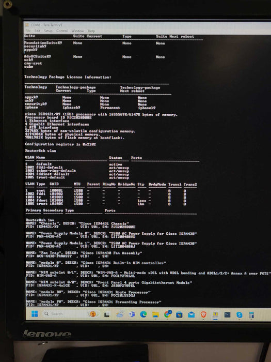This screenshot has width=271, height=362.
Task: Open the Help menu in Tera Term
Action: 91,31
